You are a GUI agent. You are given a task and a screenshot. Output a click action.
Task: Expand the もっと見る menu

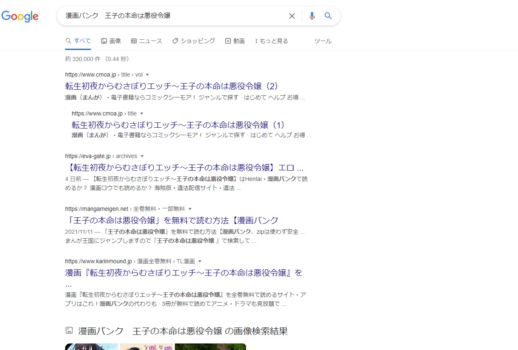coord(271,41)
